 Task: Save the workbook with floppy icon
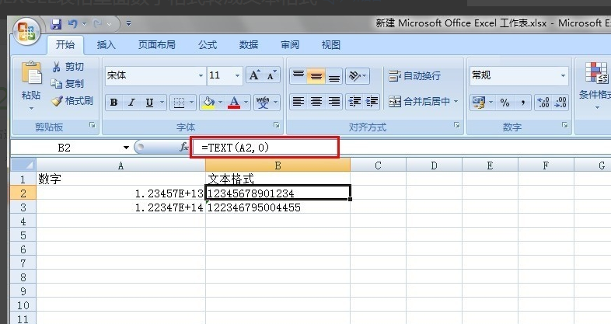click(x=56, y=24)
